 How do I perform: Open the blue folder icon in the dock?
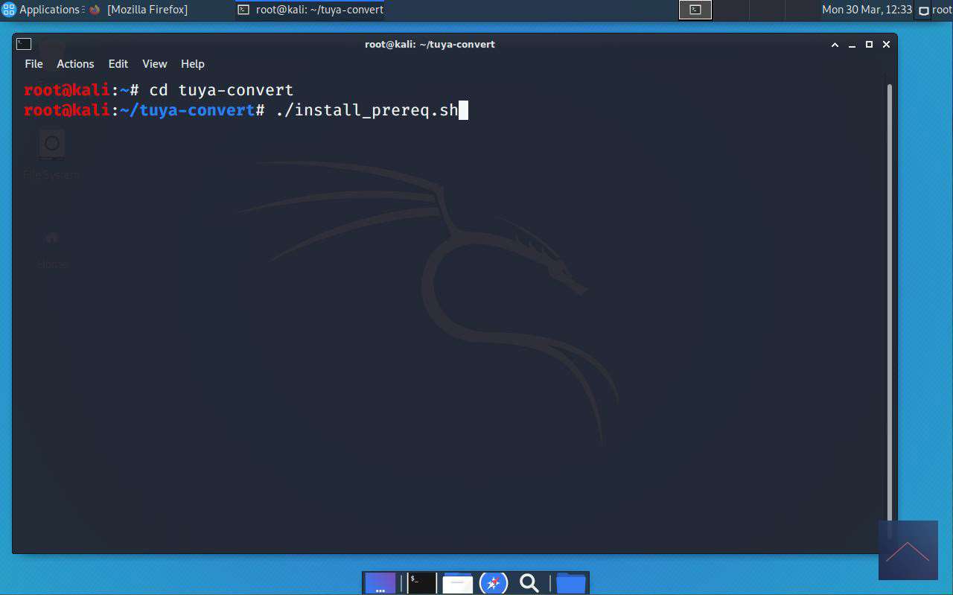click(570, 582)
